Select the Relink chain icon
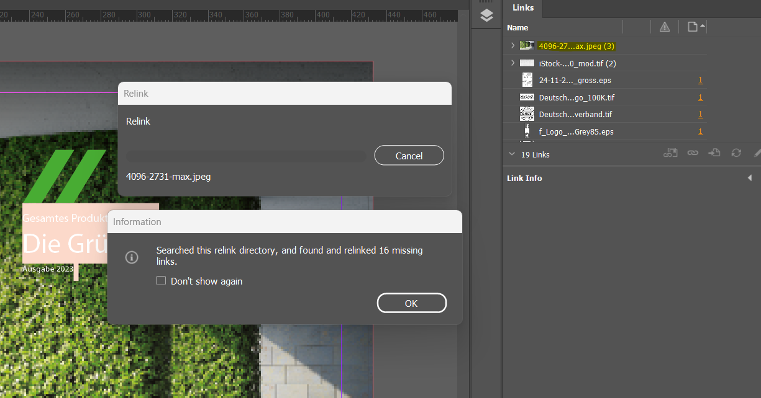Screen dimensions: 761x398 (693, 153)
